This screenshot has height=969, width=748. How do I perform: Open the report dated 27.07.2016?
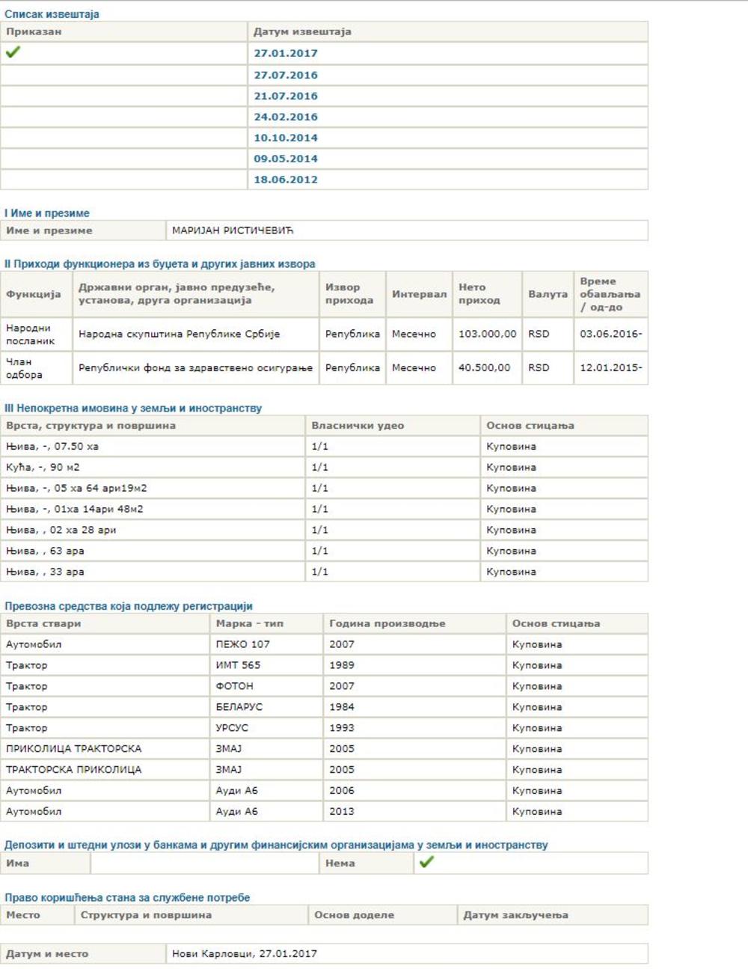click(x=286, y=75)
